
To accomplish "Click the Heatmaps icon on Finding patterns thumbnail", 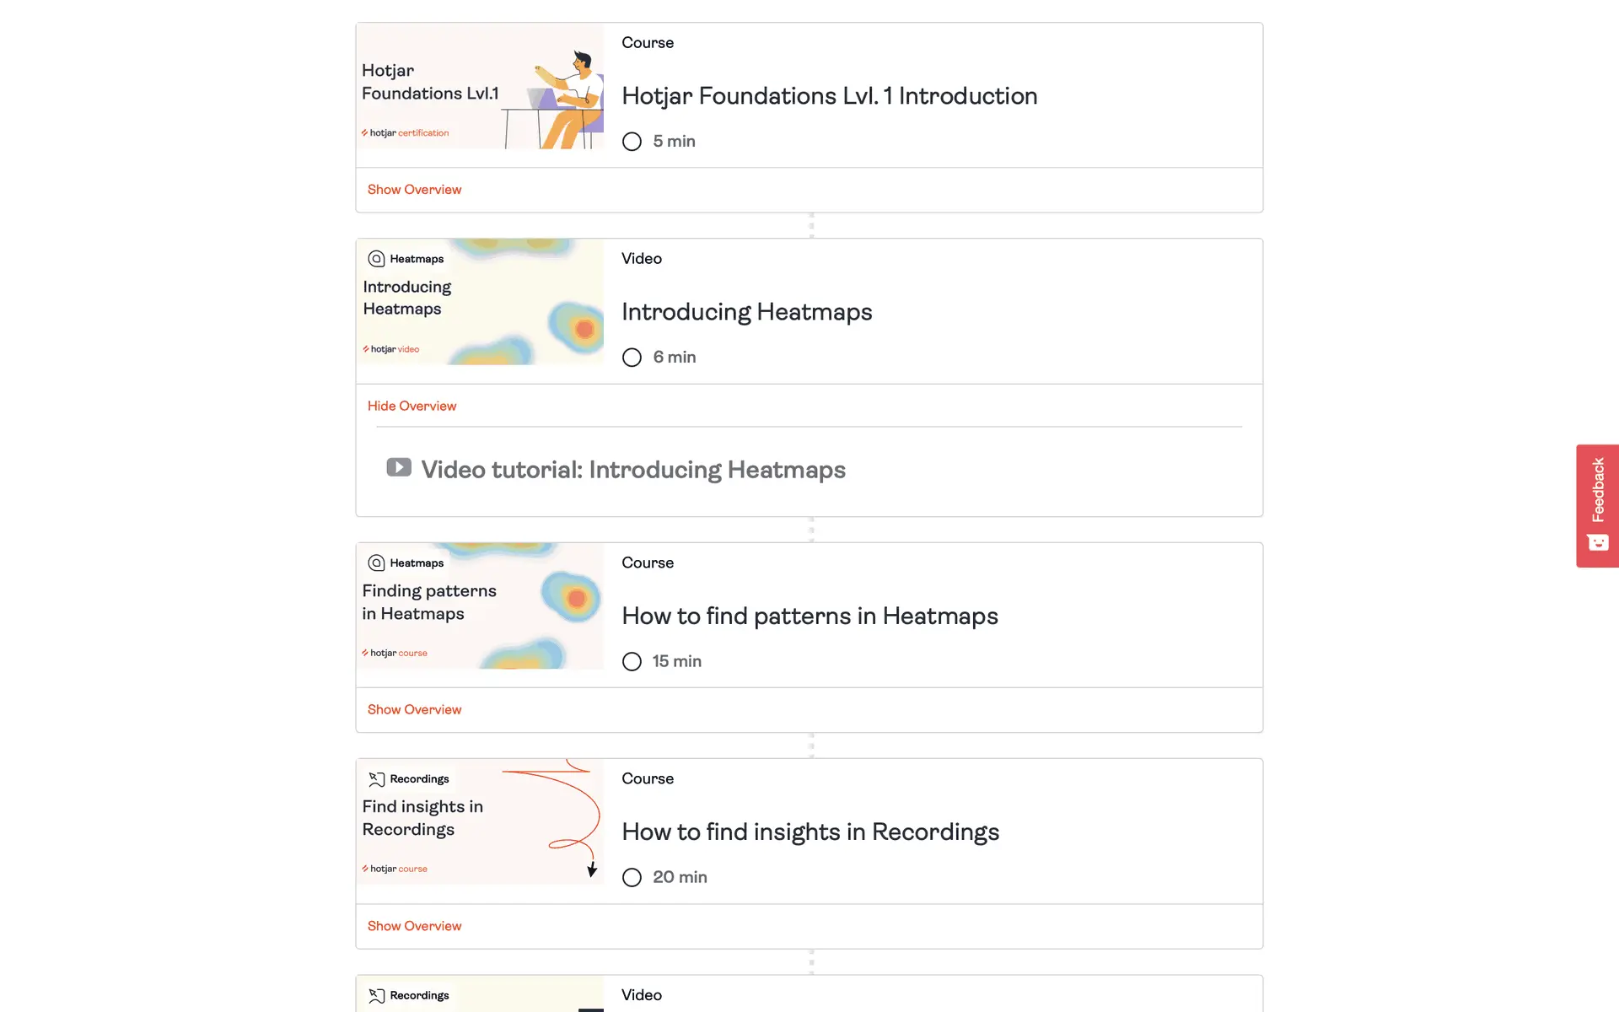I will click(376, 563).
